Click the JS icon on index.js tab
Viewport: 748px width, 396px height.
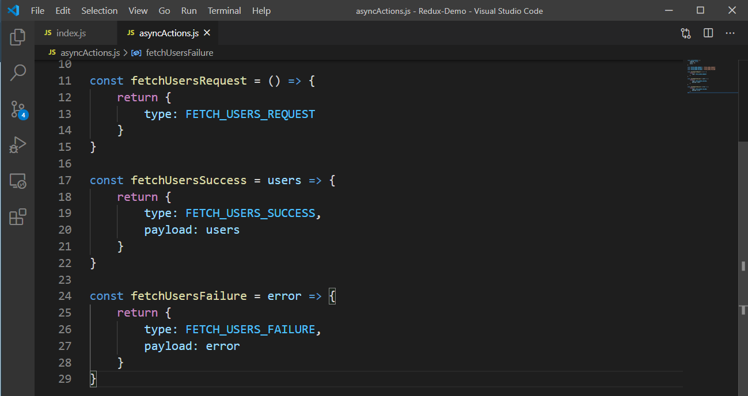pos(48,33)
